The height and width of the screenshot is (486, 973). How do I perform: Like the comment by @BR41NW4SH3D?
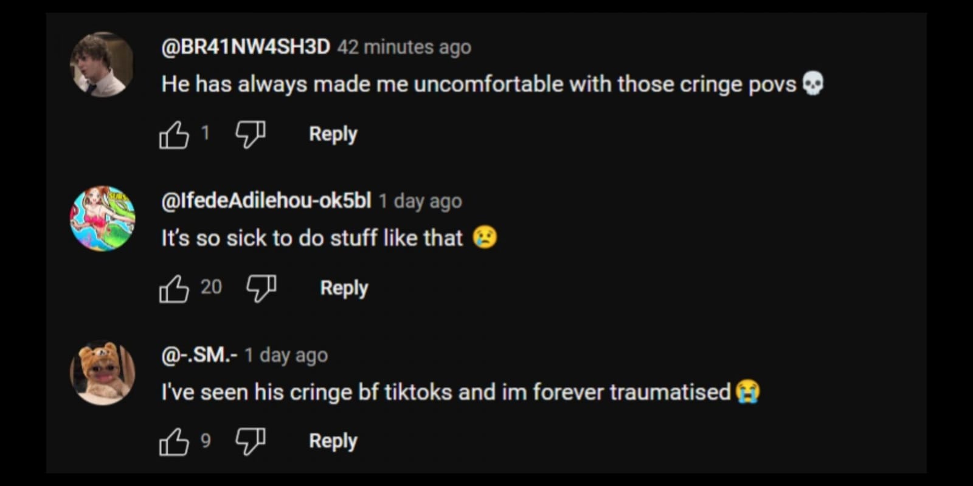(174, 134)
